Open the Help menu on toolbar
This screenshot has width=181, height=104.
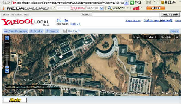coord(174,31)
